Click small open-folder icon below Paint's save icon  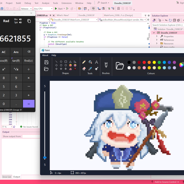coord(46,69)
